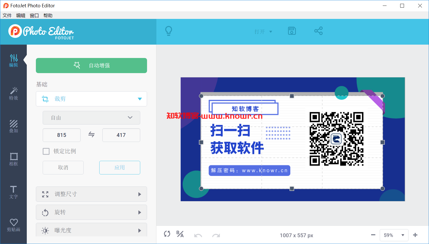Open the 相框 (Frame) sidebar panel

tap(14, 160)
